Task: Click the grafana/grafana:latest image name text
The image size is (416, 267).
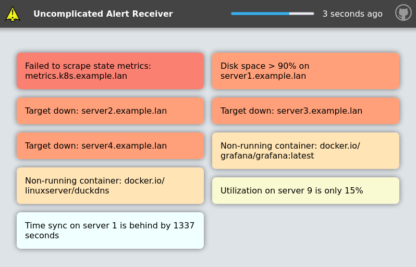Action: click(x=267, y=156)
